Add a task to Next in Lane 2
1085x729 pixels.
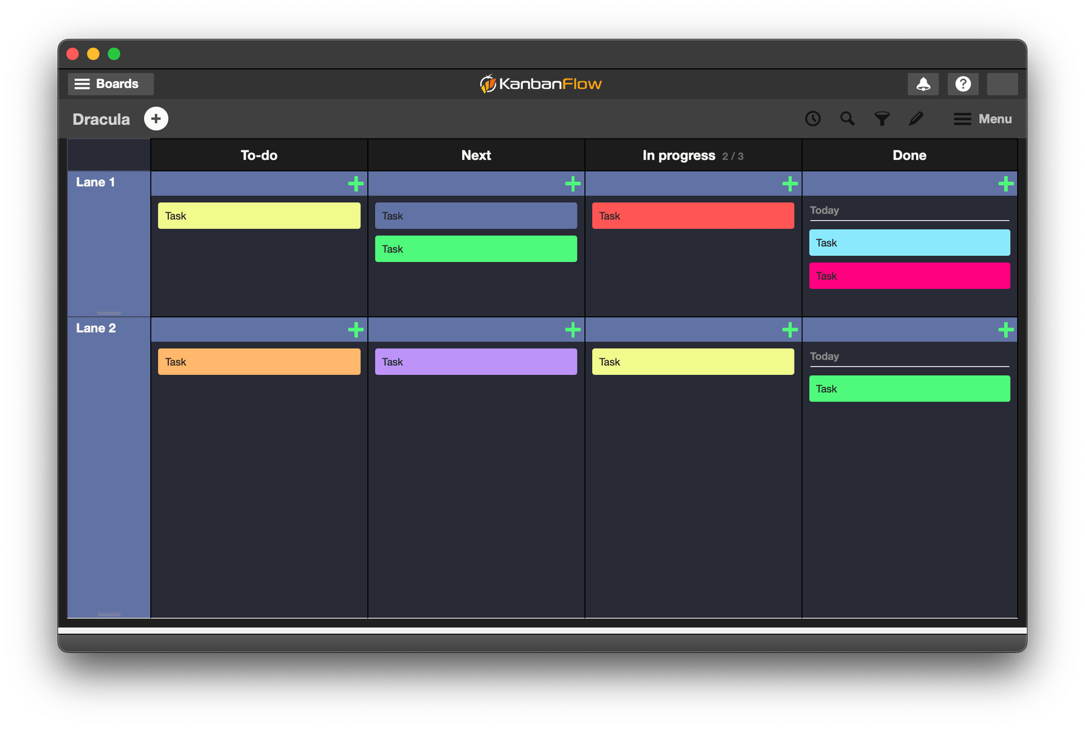click(x=572, y=330)
